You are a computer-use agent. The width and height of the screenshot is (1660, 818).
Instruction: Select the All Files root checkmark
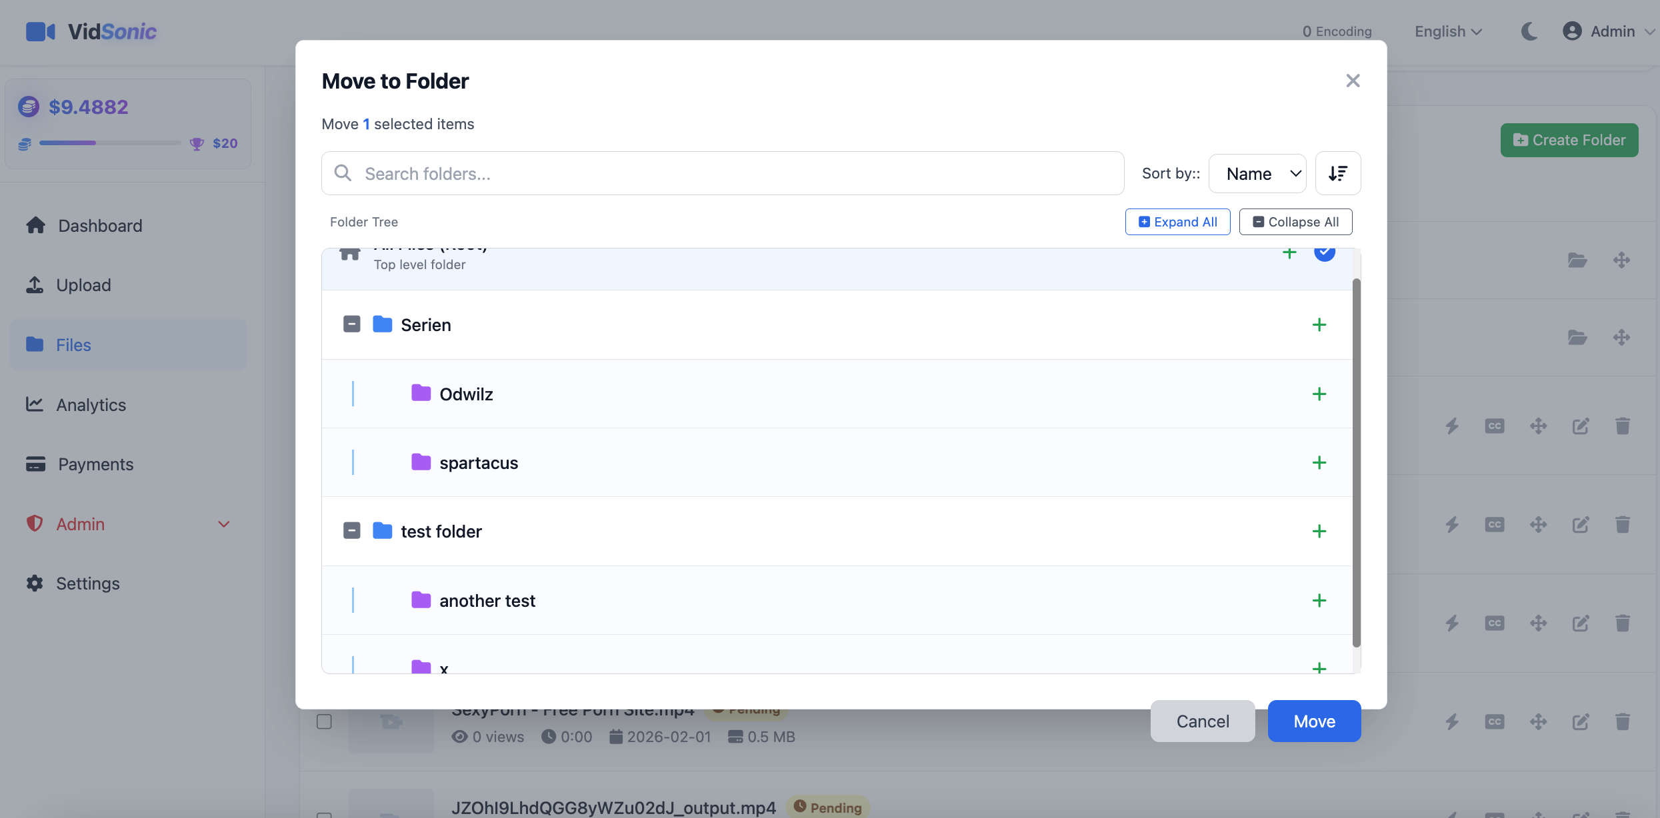point(1324,253)
